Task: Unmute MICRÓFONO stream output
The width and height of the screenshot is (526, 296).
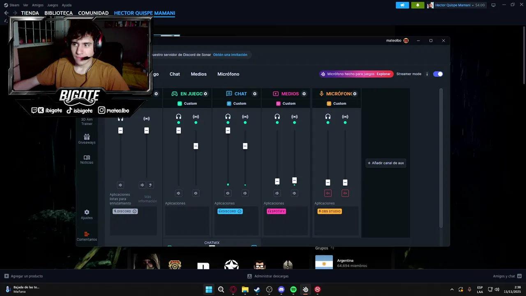Action: (x=345, y=193)
